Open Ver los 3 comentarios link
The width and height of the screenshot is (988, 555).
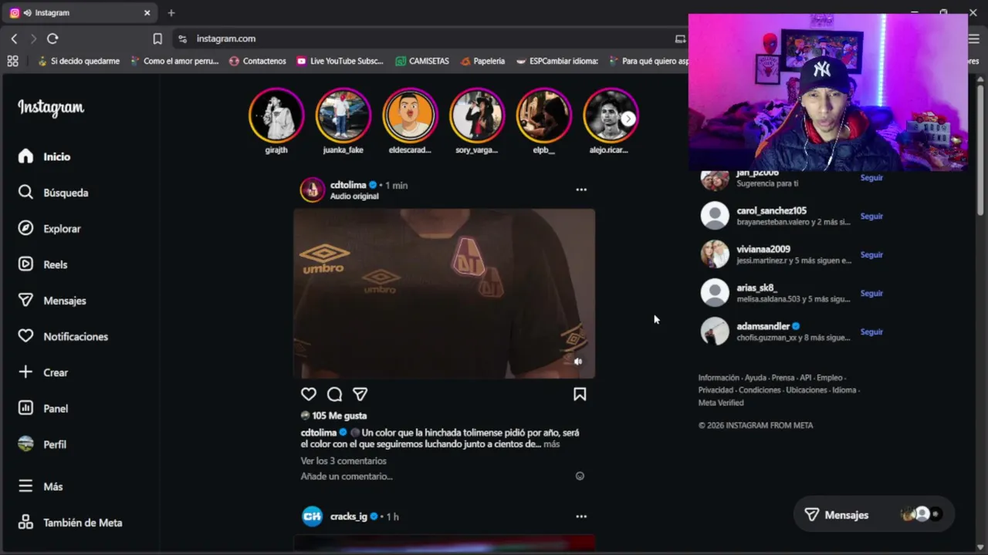[343, 461]
